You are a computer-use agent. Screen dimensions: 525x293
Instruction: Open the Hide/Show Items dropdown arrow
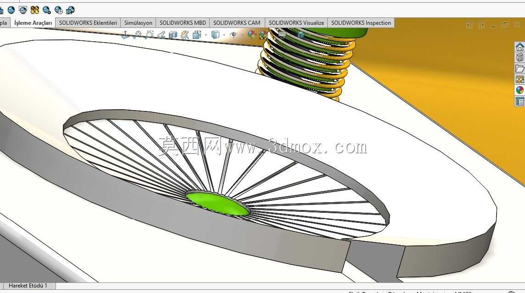point(242,35)
